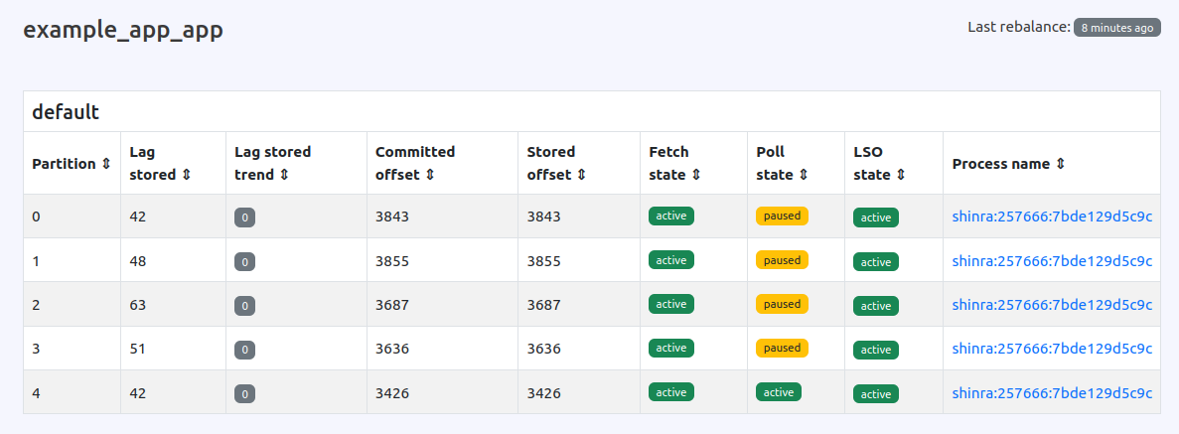Click the '8 minutes ago' rebalance badge
Screen dimensions: 1179x434
point(1116,28)
